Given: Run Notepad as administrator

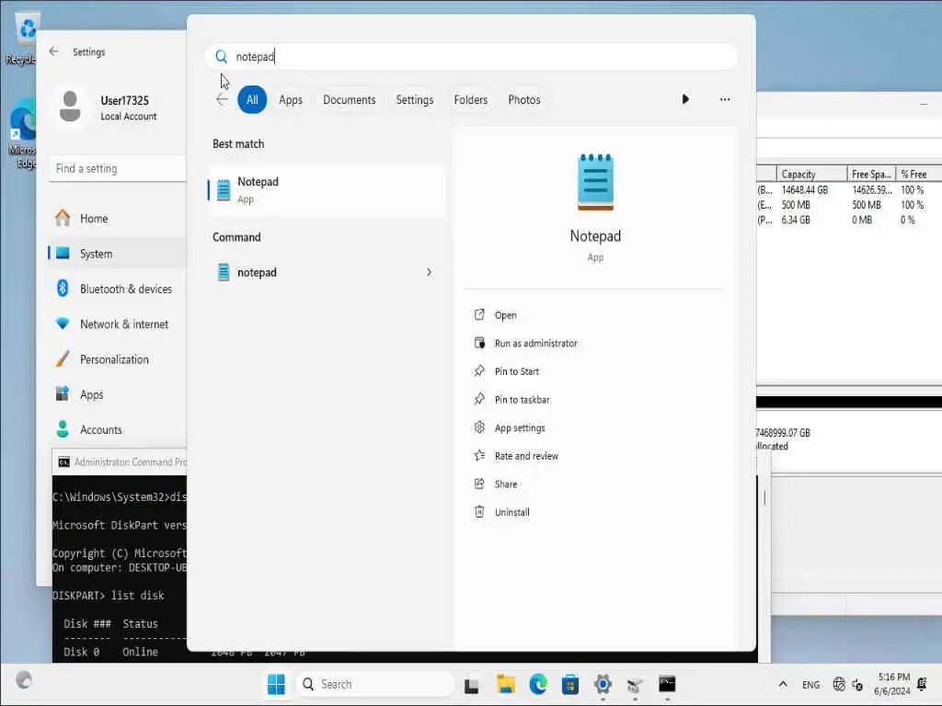Looking at the screenshot, I should click(x=535, y=344).
